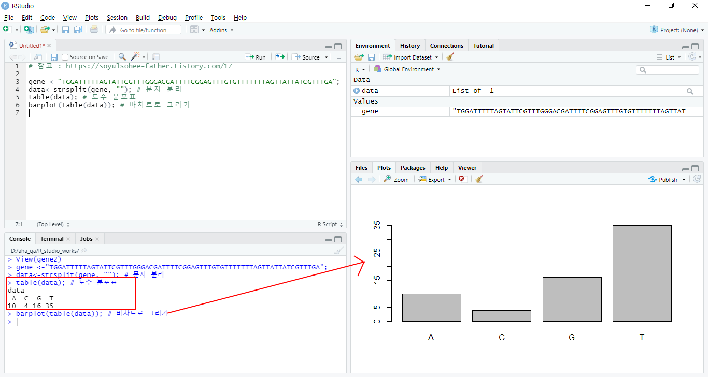708x377 pixels.
Task: Click the code tools magic wand icon
Action: pos(136,57)
